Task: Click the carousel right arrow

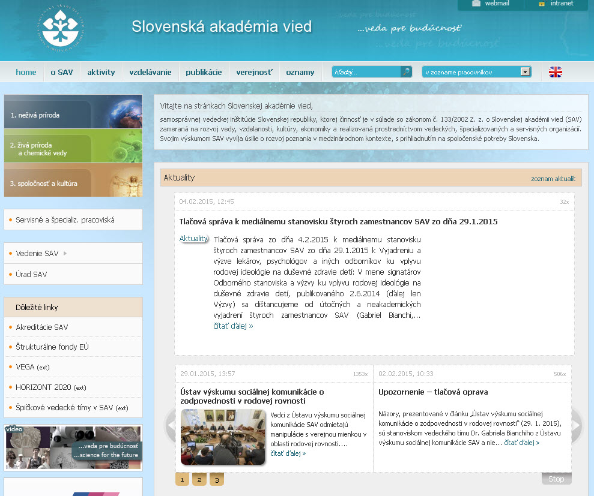Action: point(577,425)
